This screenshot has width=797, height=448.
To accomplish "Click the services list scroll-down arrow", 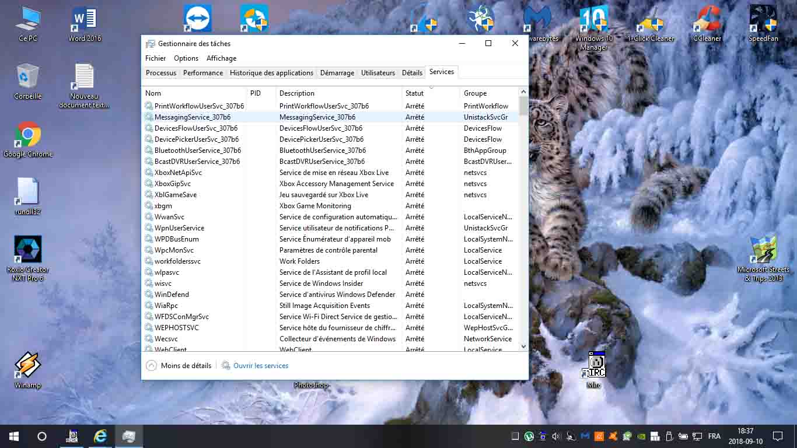I will point(523,346).
